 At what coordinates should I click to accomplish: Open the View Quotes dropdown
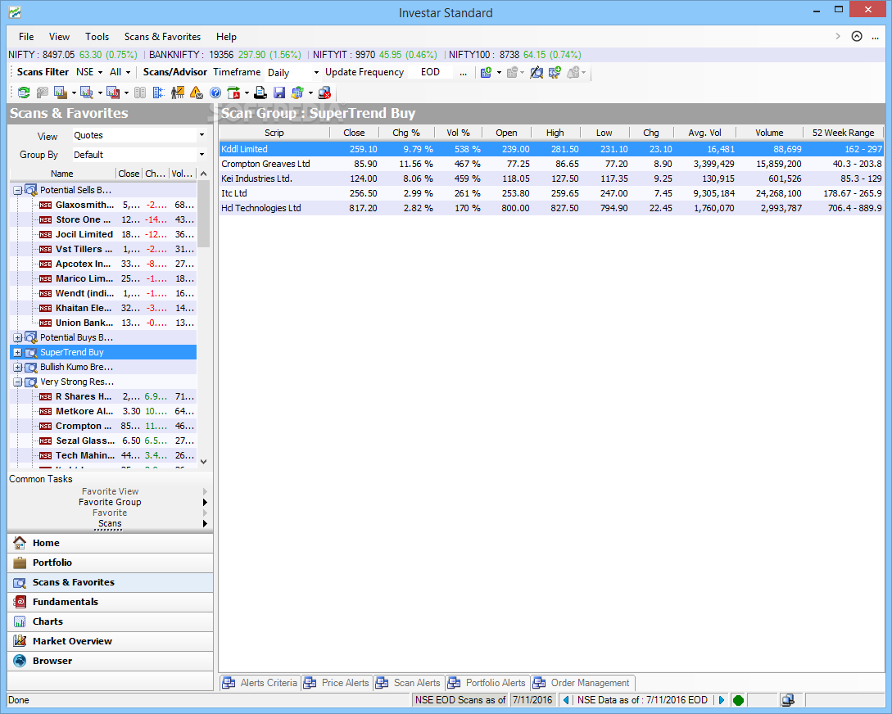(201, 135)
